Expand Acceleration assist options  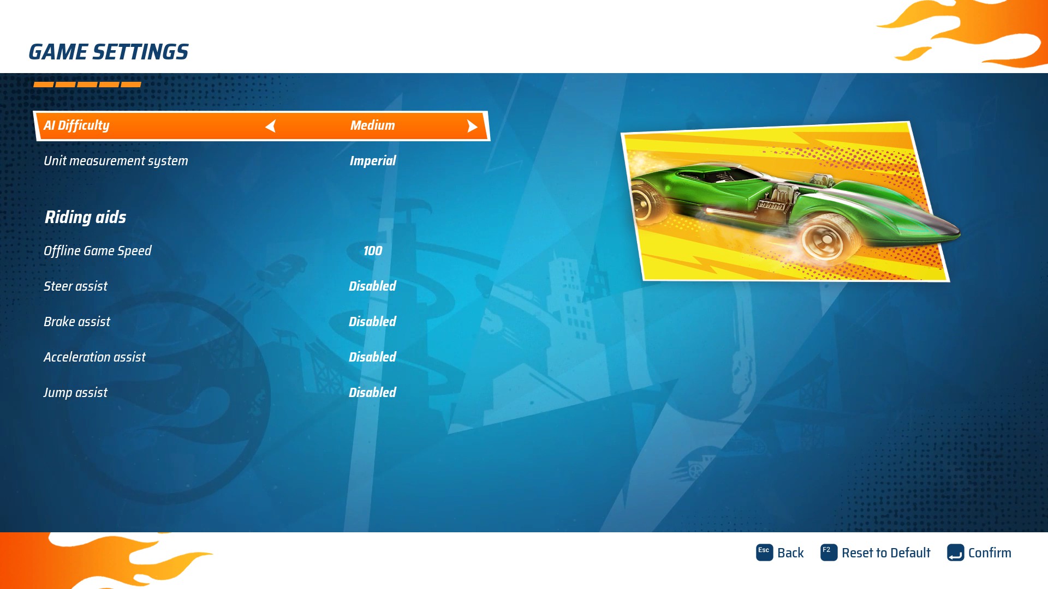[95, 357]
